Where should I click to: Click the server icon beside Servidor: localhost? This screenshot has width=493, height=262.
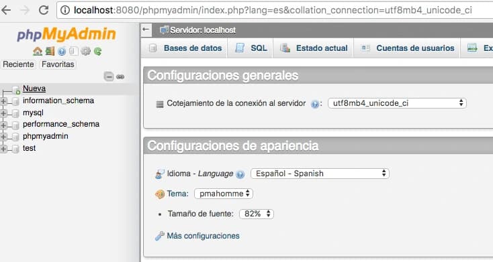click(164, 29)
